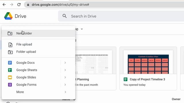
Task: Click the File upload icon
Action: click(x=10, y=45)
